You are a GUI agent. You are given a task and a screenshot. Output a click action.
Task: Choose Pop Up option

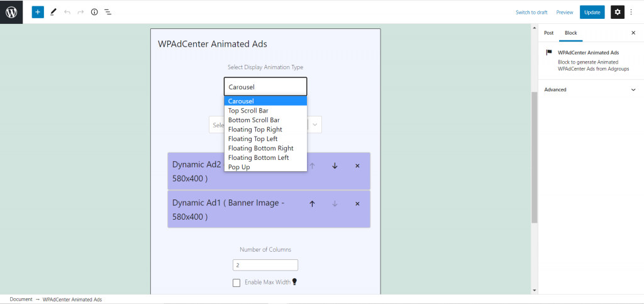click(265, 167)
